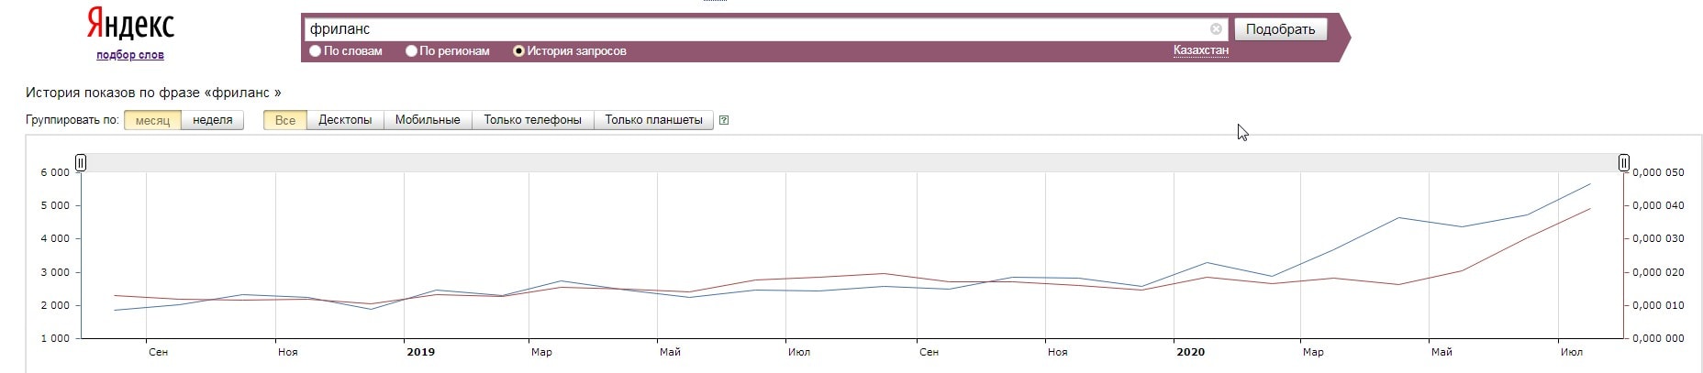
Task: Select the 'История запросов' radio option
Action: coord(518,51)
